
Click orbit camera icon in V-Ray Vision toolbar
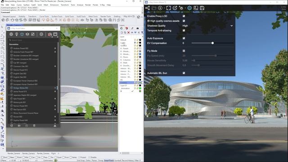tap(175, 8)
